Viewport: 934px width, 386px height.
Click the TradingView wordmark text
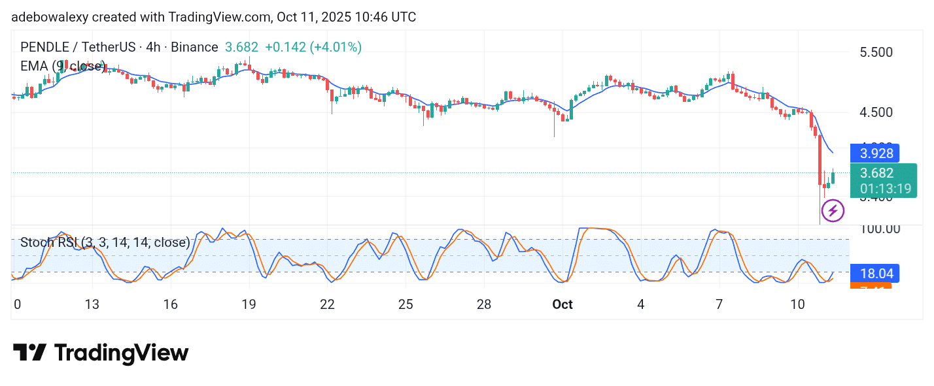click(121, 353)
